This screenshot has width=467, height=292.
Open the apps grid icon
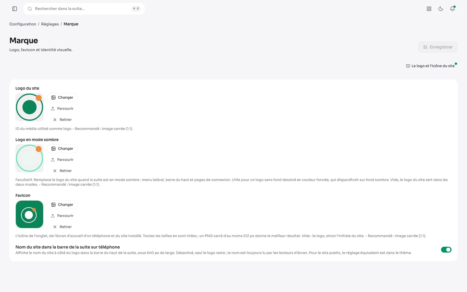pyautogui.click(x=429, y=9)
